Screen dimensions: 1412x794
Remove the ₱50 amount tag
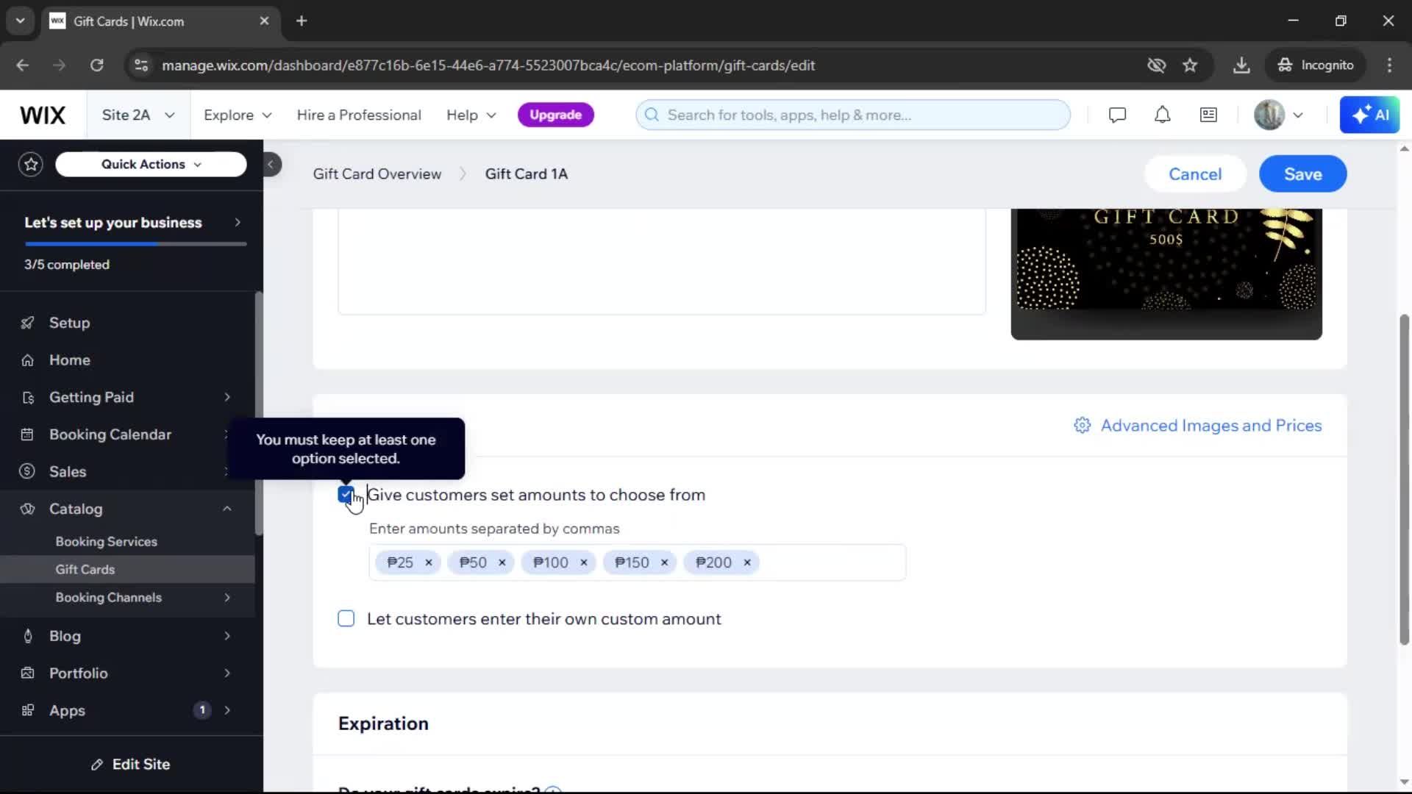pyautogui.click(x=502, y=562)
